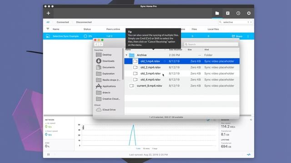This screenshot has height=163, width=291.
Task: Sort by Name column in Sync
Action: [56, 29]
